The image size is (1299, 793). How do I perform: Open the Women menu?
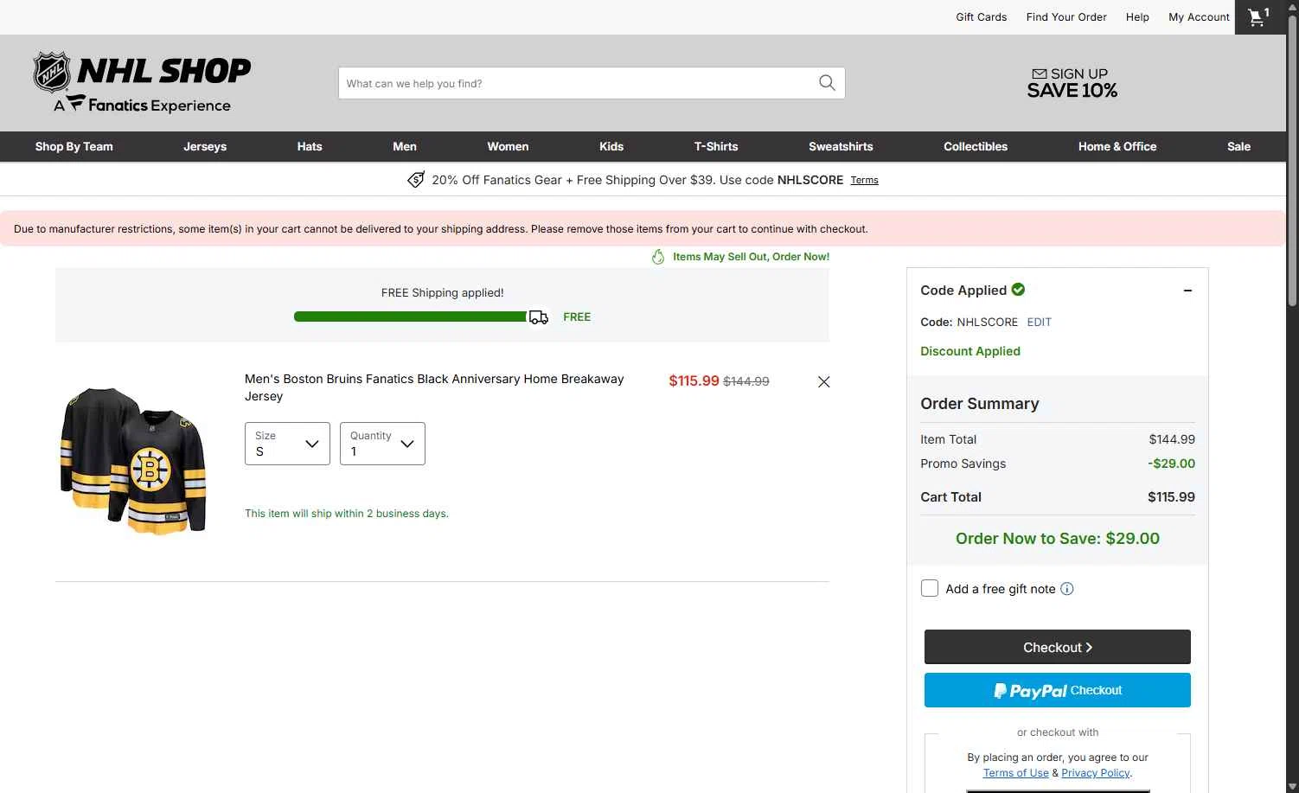[x=508, y=147]
